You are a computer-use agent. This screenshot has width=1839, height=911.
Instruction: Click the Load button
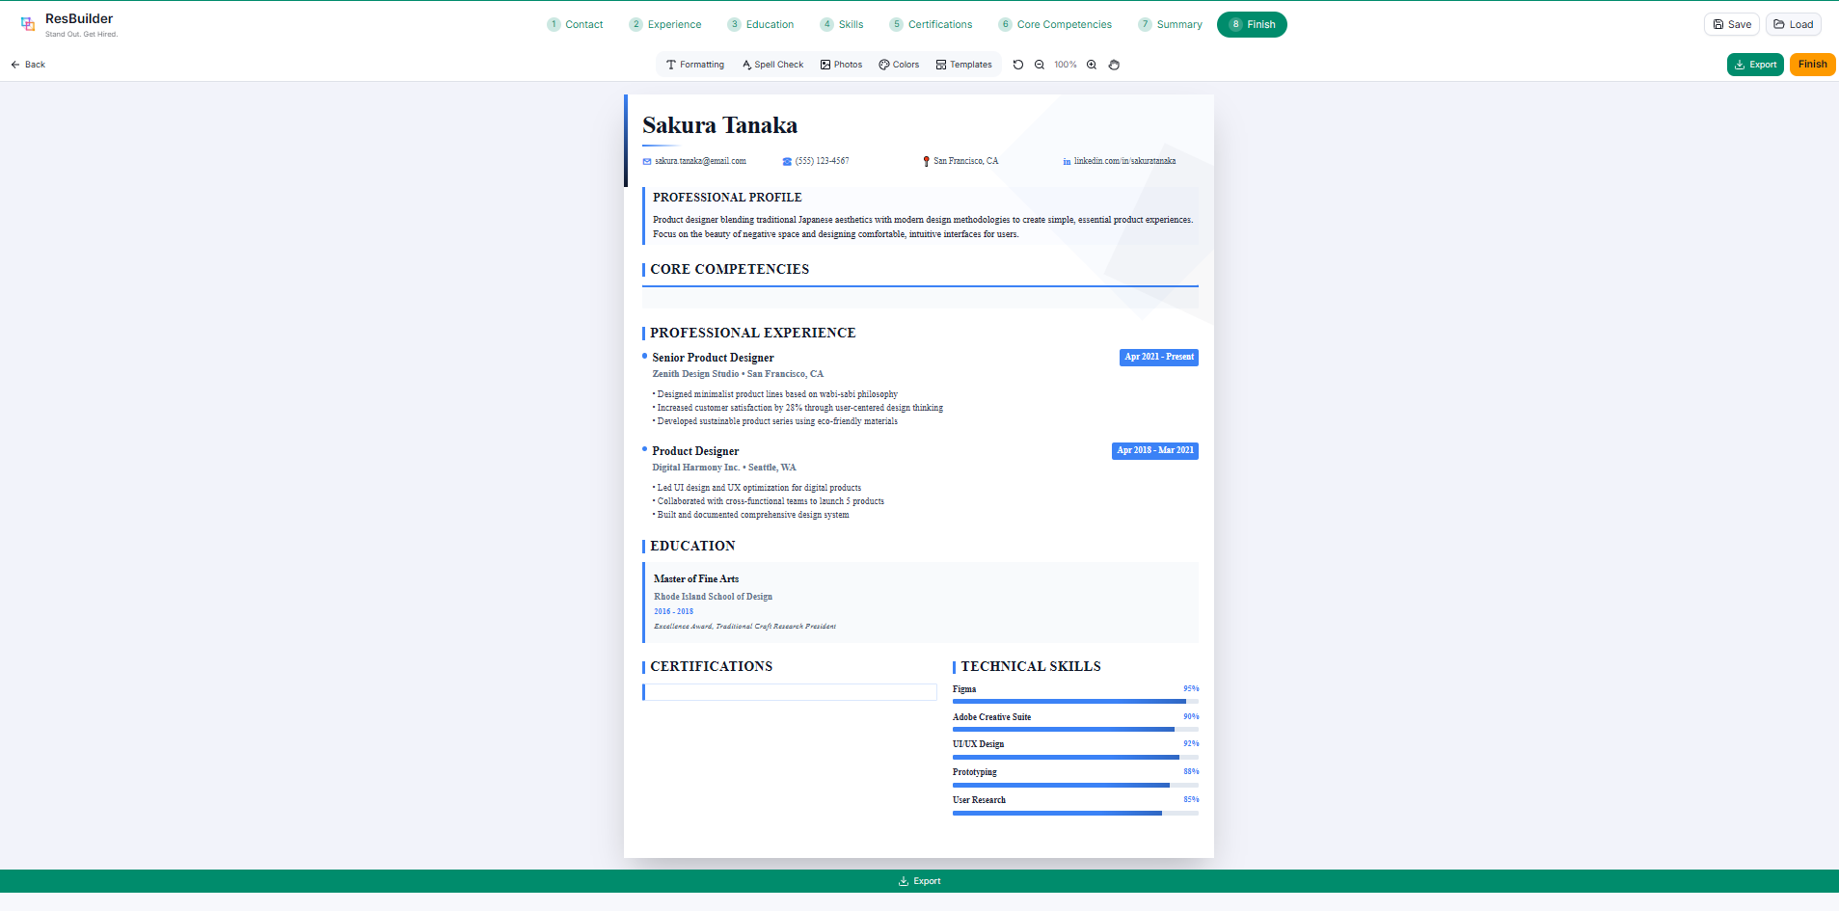(x=1793, y=25)
